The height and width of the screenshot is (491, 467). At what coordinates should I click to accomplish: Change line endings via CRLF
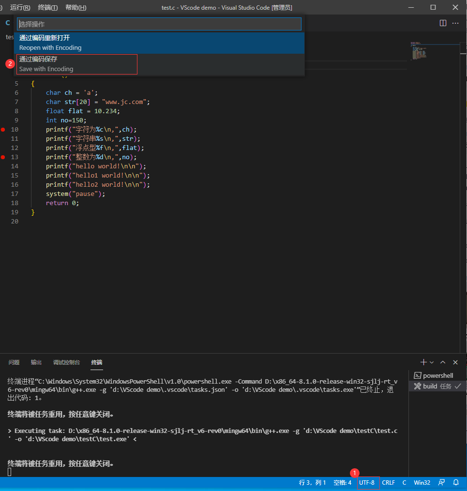389,483
